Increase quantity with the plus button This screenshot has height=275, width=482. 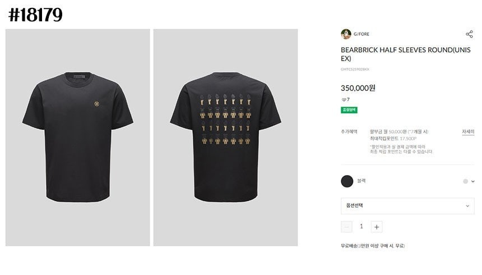(x=377, y=227)
